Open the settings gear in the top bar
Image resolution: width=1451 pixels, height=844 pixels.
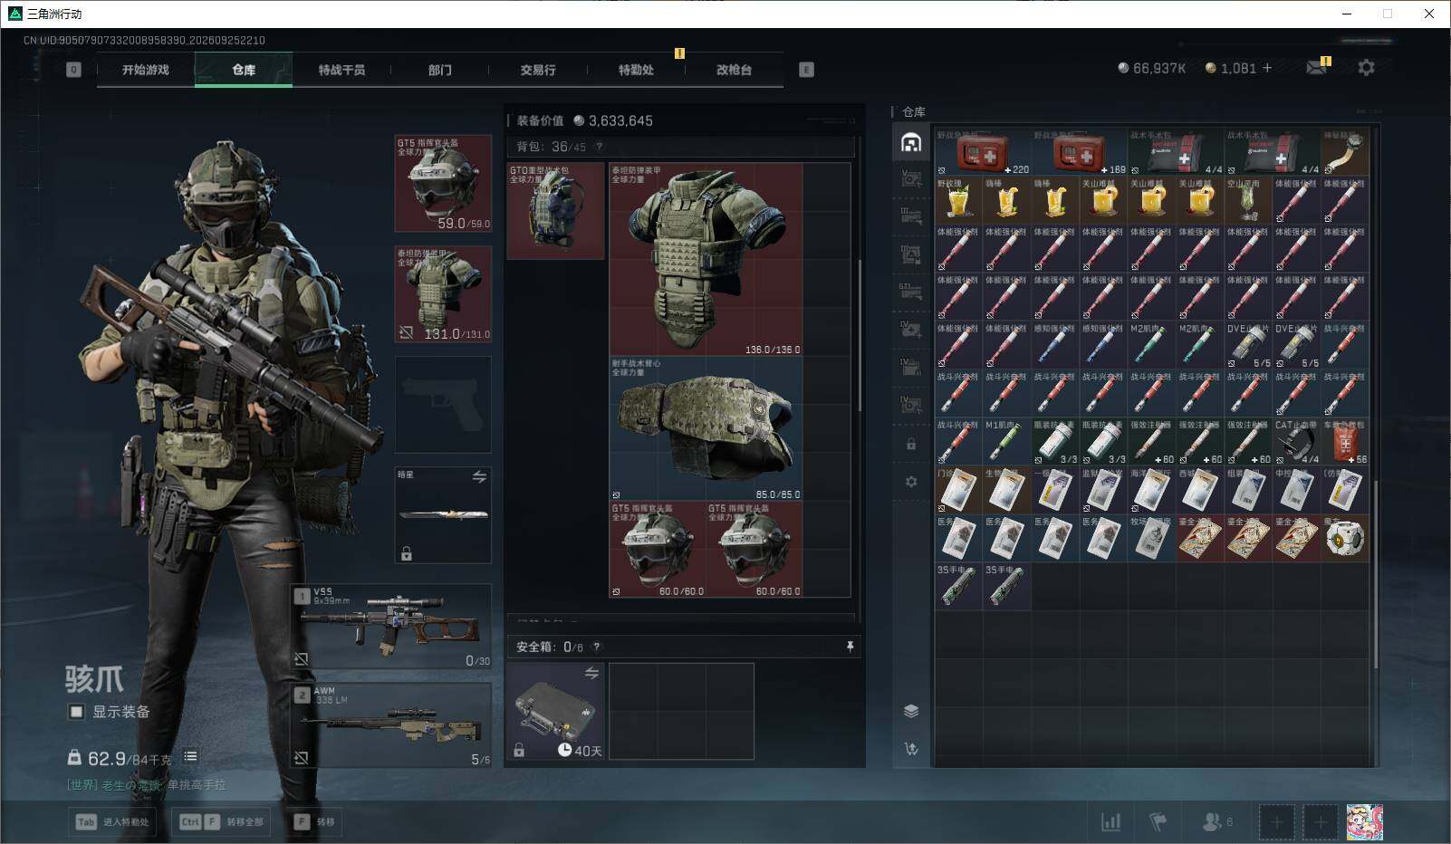tap(1366, 68)
